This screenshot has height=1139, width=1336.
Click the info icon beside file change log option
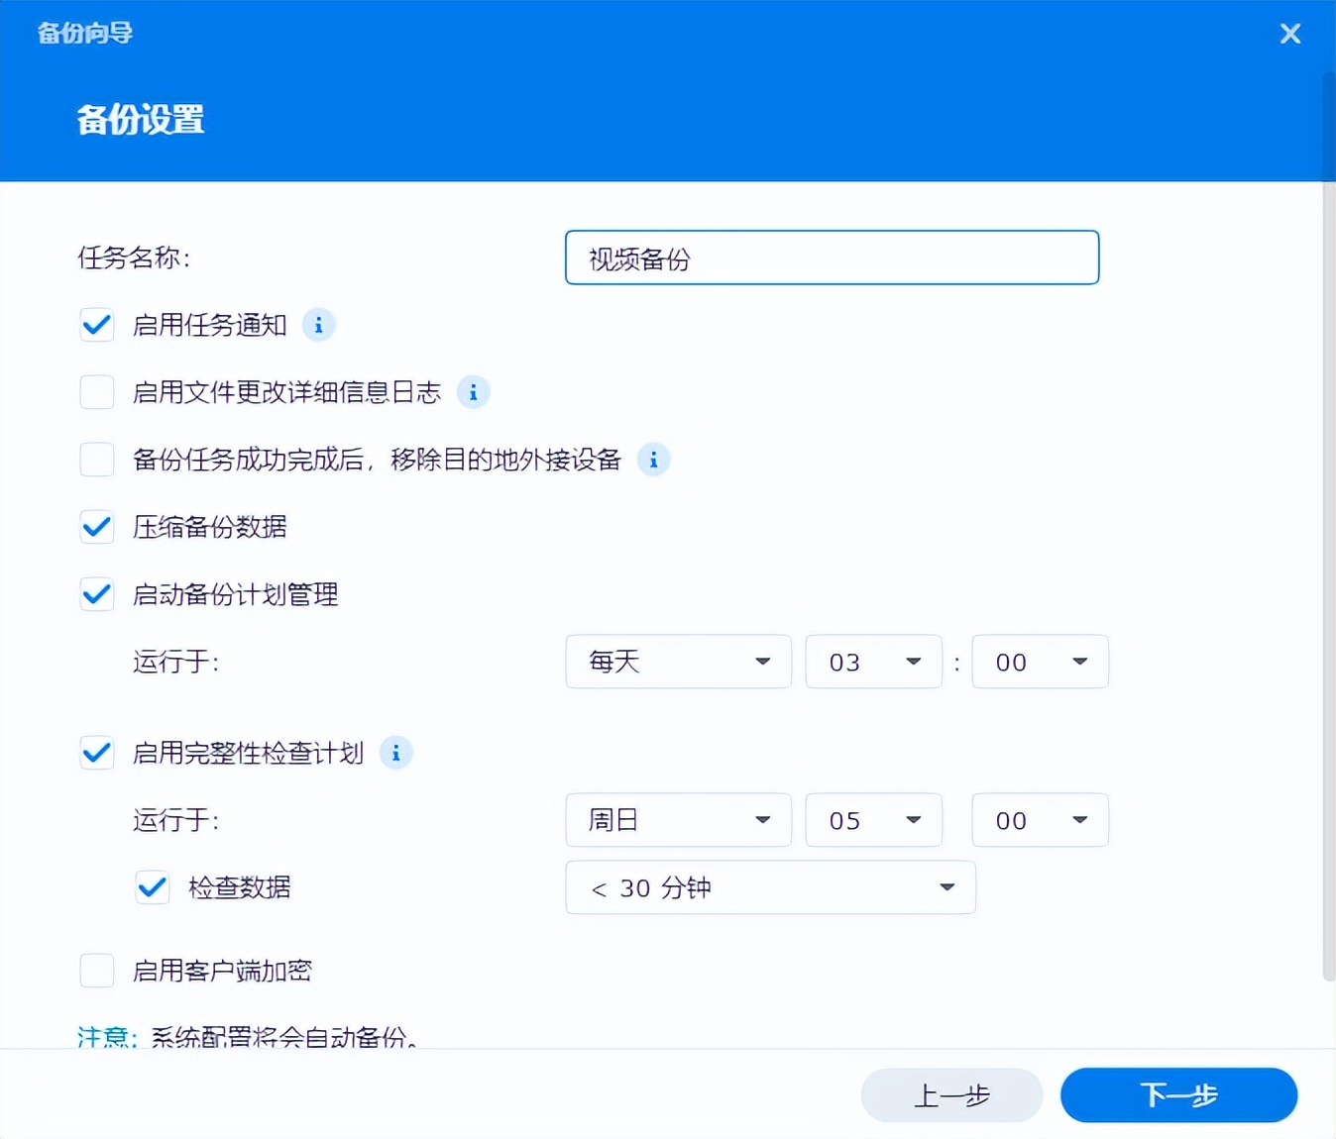pos(473,392)
